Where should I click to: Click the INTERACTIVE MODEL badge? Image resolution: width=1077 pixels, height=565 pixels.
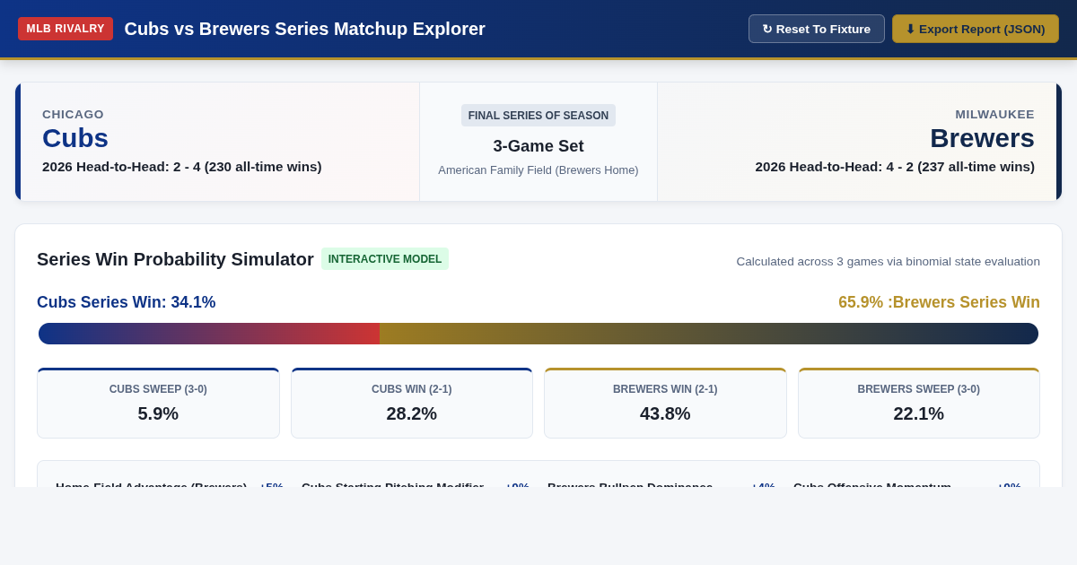coord(385,259)
